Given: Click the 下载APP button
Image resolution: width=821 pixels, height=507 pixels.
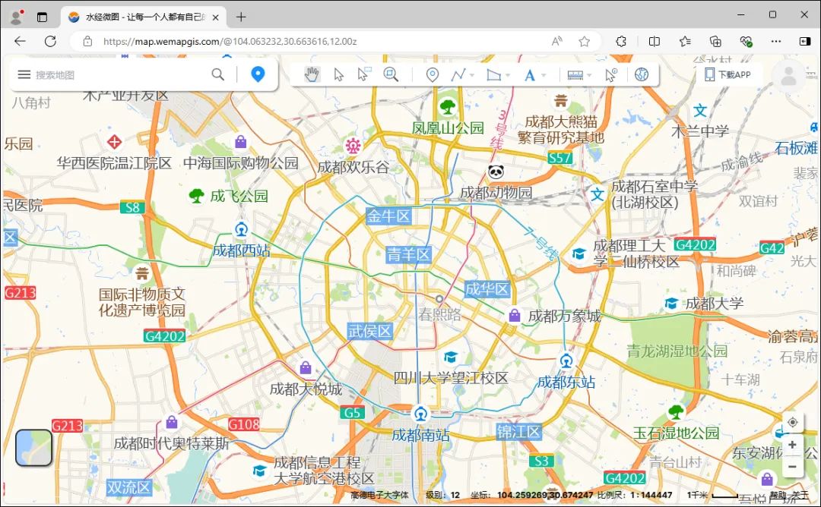Looking at the screenshot, I should 728,74.
